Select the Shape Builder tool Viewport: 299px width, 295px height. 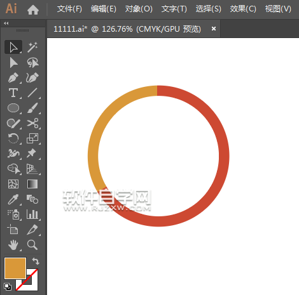click(x=13, y=169)
